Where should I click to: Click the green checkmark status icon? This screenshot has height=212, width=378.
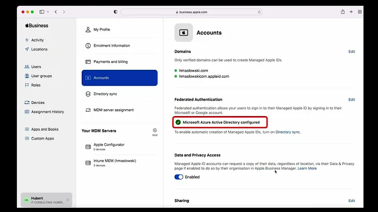pos(178,122)
